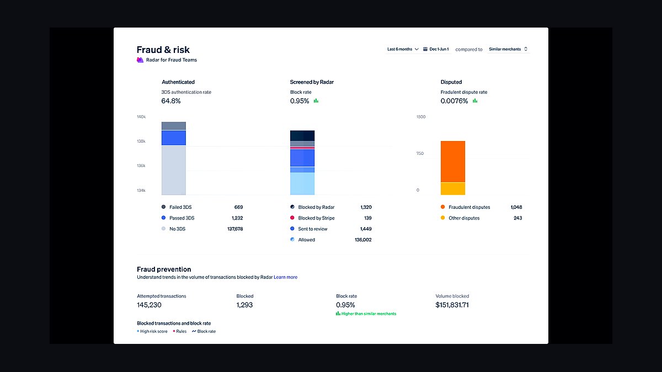Image resolution: width=662 pixels, height=372 pixels.
Task: Click the 669 Failed 3DS count
Action: [x=238, y=207]
